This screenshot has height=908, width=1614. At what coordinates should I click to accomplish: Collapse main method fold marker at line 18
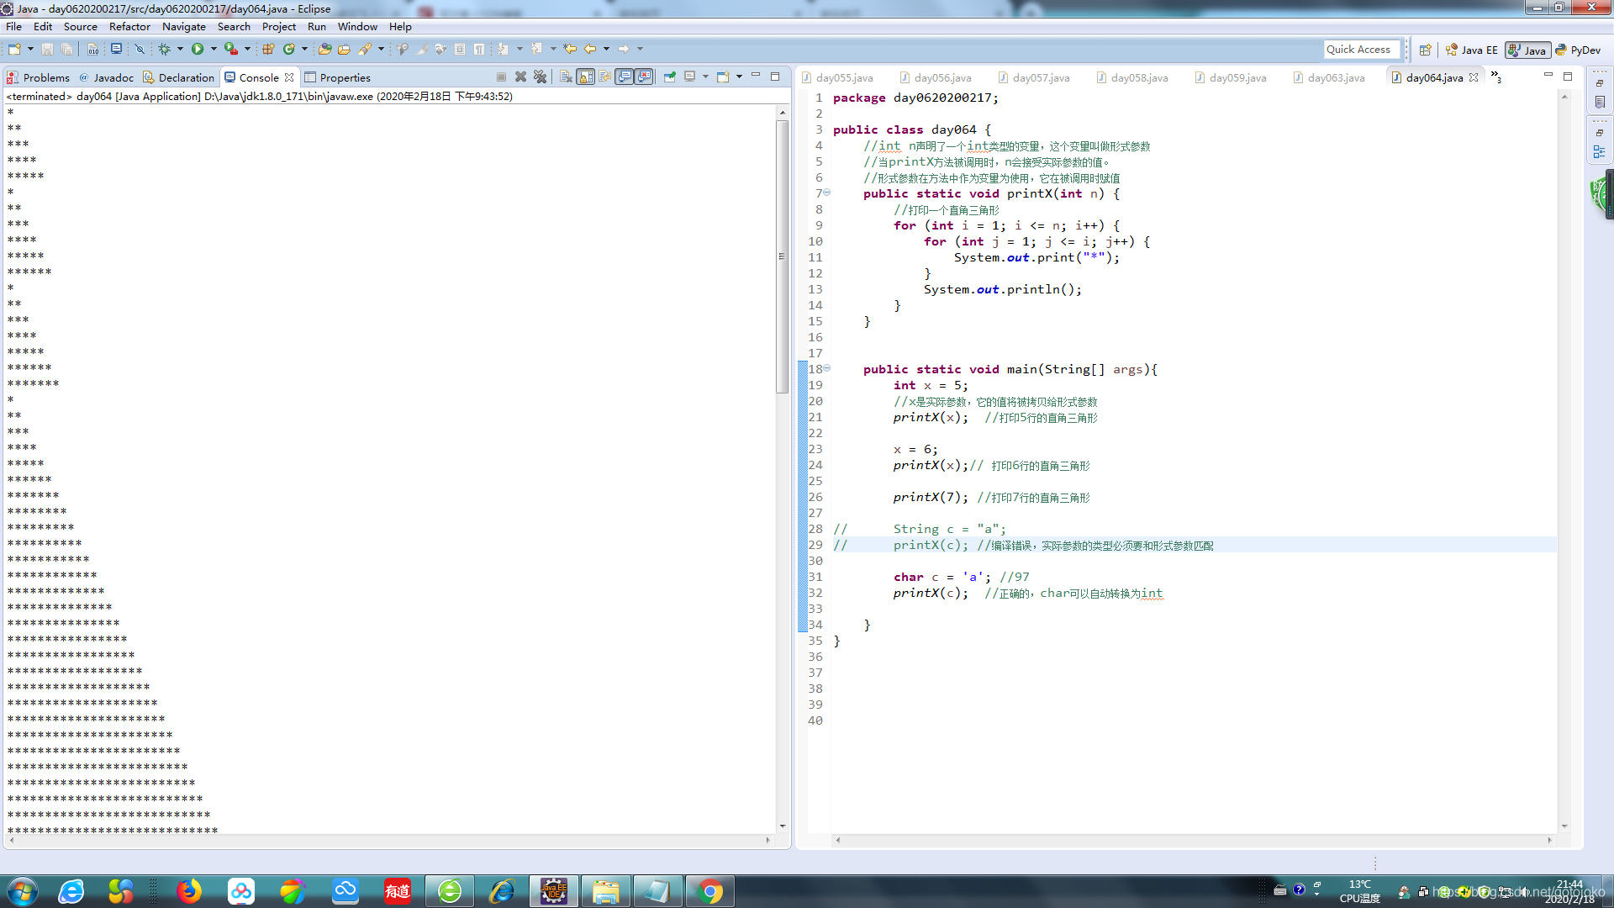point(827,368)
